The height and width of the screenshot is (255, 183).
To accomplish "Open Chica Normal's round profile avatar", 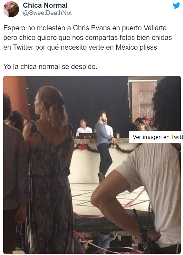I will pyautogui.click(x=11, y=9).
